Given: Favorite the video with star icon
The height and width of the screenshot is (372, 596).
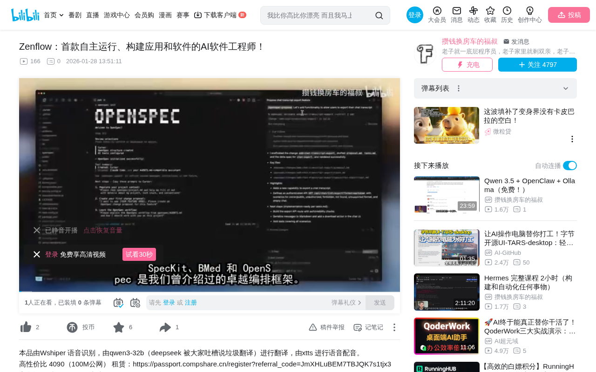Looking at the screenshot, I should 119,327.
